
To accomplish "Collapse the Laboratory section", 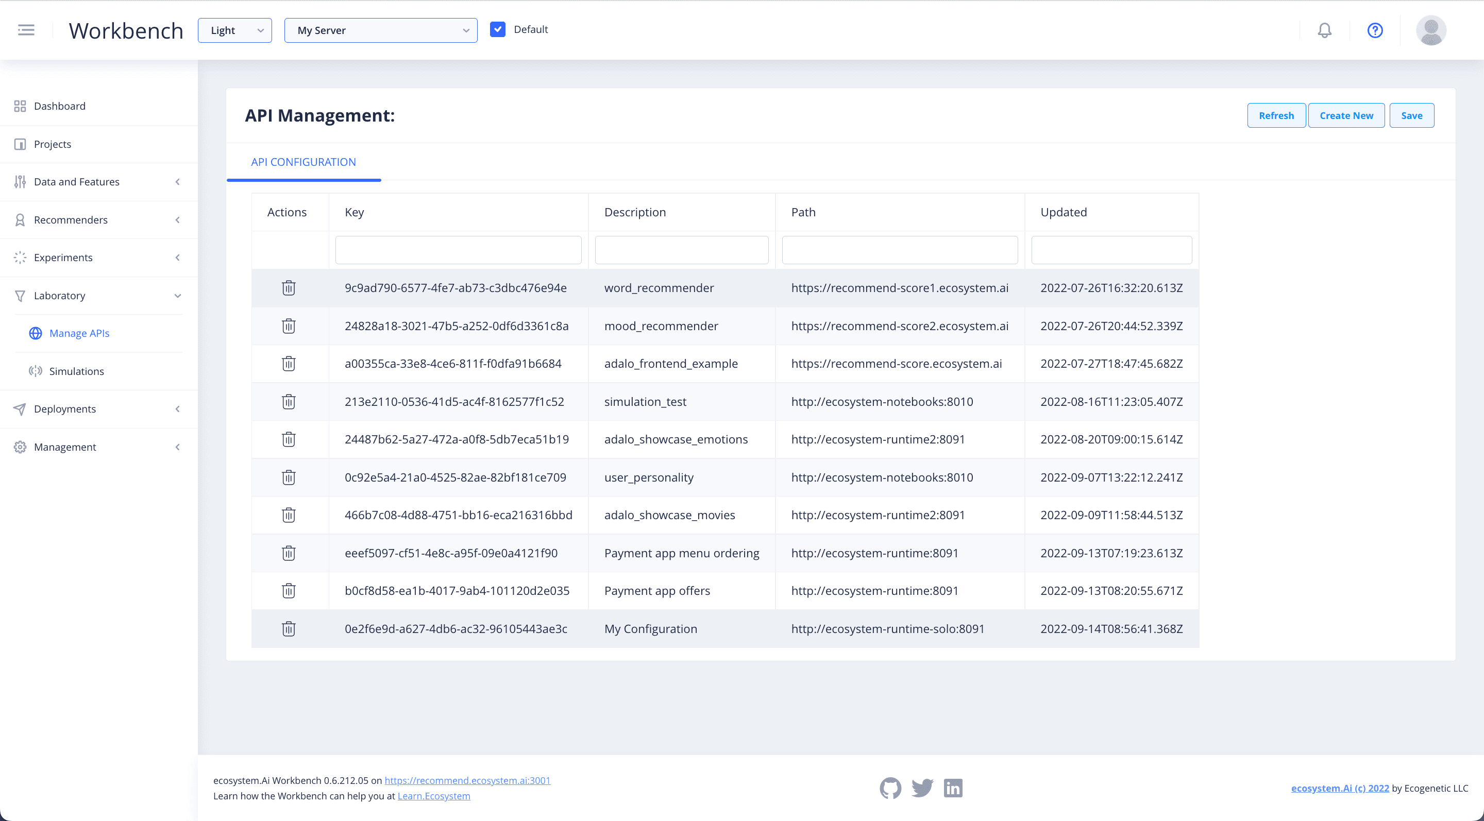I will coord(177,295).
